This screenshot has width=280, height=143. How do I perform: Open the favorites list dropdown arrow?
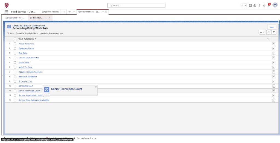click(245, 5)
